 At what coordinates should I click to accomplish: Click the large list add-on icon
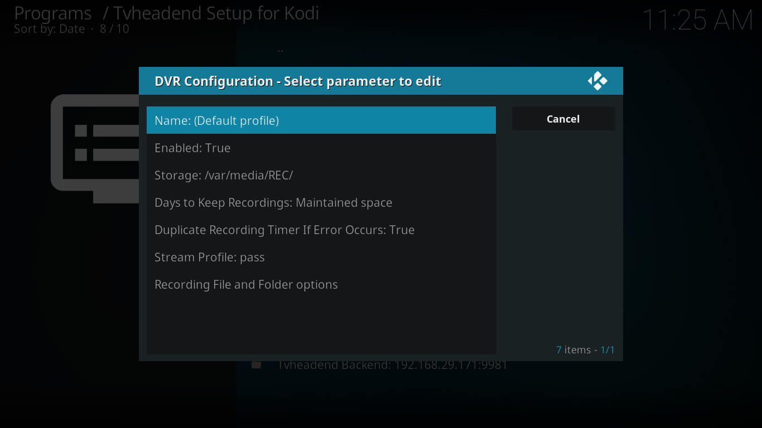click(x=95, y=148)
